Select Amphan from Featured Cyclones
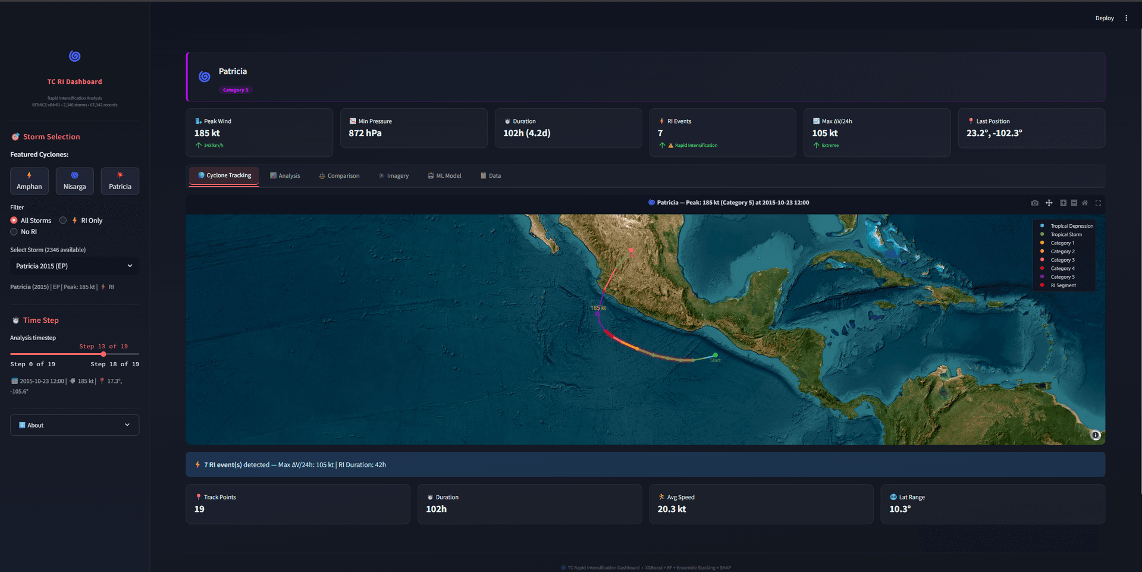Screen dimensions: 1142x572 [29, 181]
